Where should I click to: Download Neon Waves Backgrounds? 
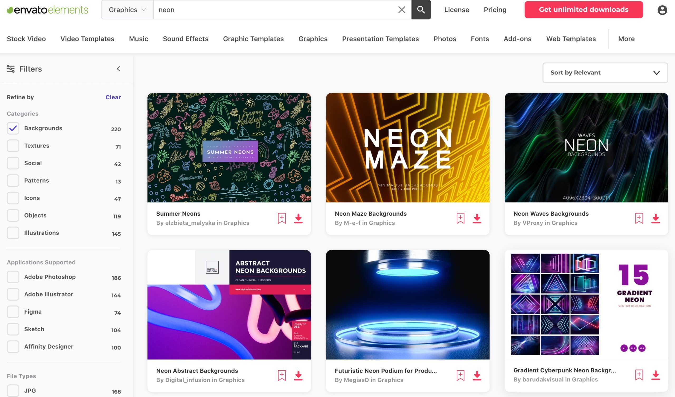click(x=655, y=218)
